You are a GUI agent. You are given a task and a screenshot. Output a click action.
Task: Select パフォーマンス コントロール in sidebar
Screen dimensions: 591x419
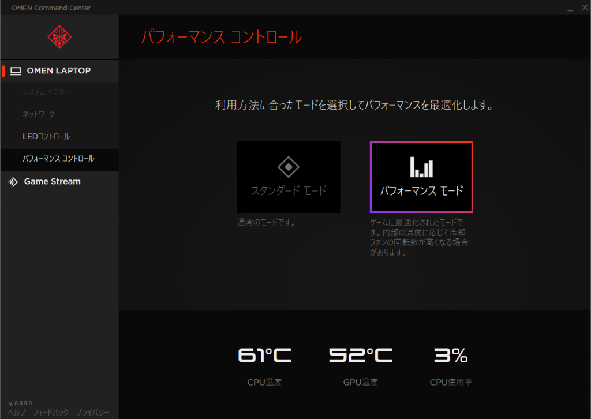click(59, 159)
